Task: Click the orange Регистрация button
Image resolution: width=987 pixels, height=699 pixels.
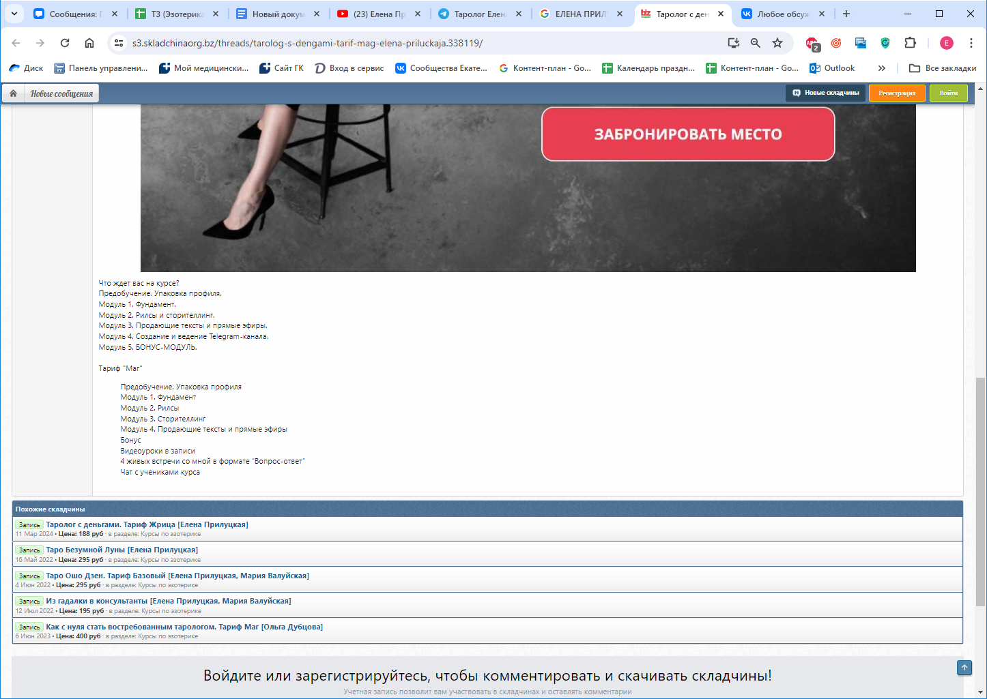Action: point(897,93)
